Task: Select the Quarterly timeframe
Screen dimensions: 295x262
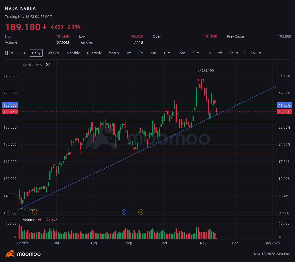Action: click(x=94, y=53)
